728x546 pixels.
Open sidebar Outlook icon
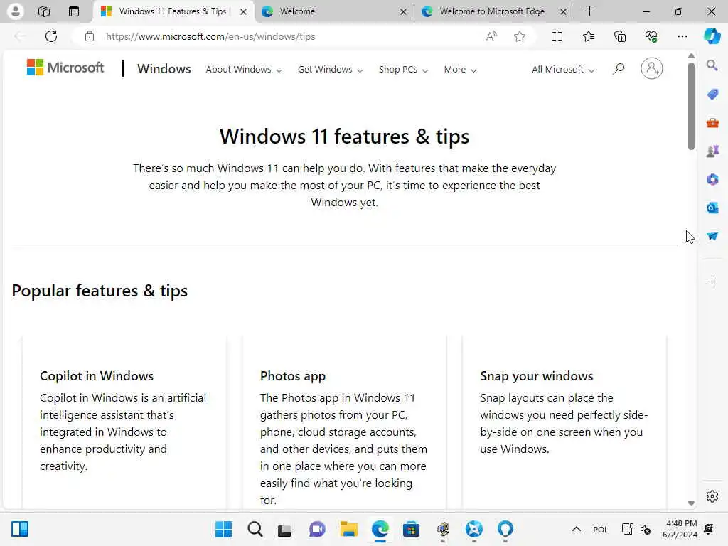point(712,208)
